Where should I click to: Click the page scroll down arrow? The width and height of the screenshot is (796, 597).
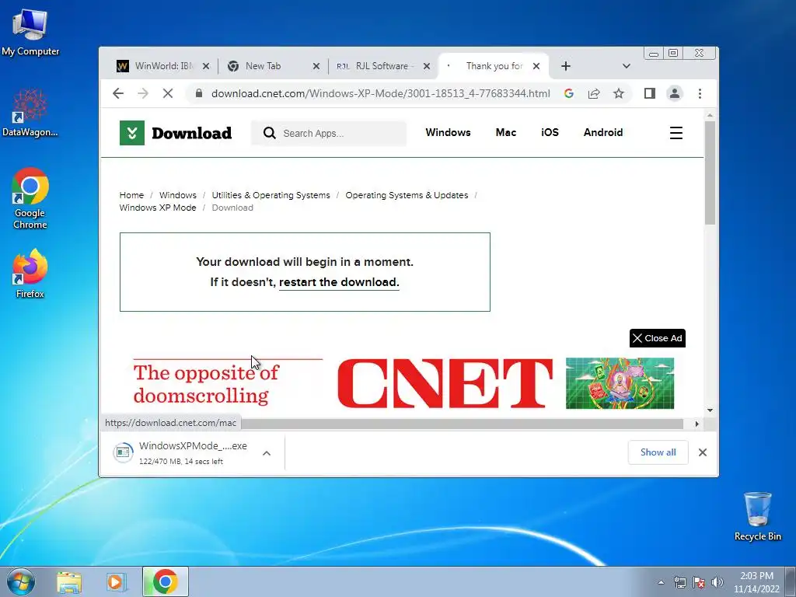[710, 410]
